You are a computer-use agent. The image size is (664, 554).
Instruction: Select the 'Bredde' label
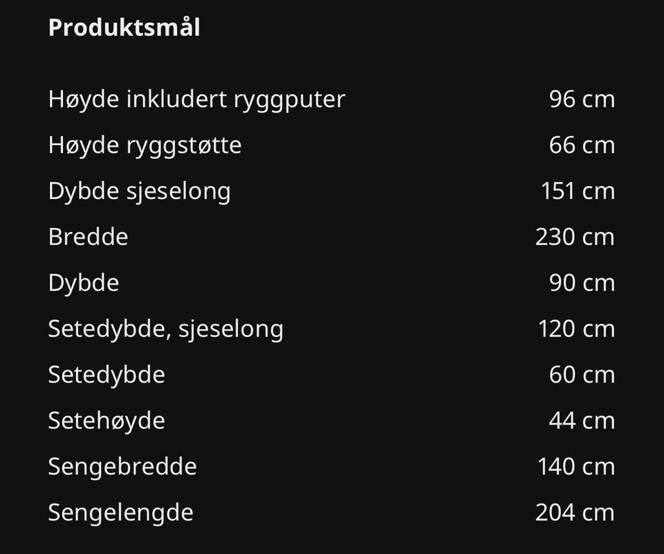(x=88, y=237)
